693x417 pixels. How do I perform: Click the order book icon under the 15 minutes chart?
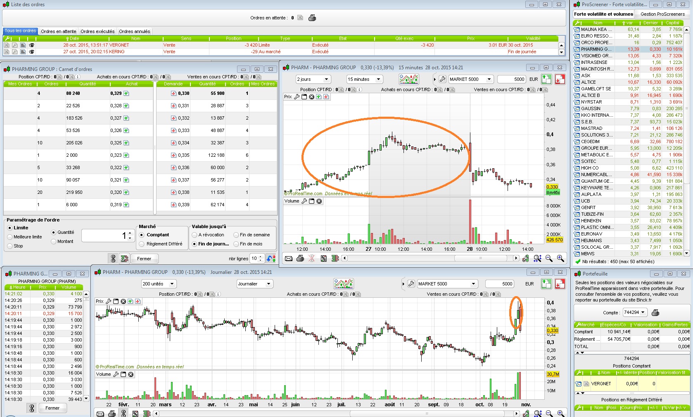[335, 258]
